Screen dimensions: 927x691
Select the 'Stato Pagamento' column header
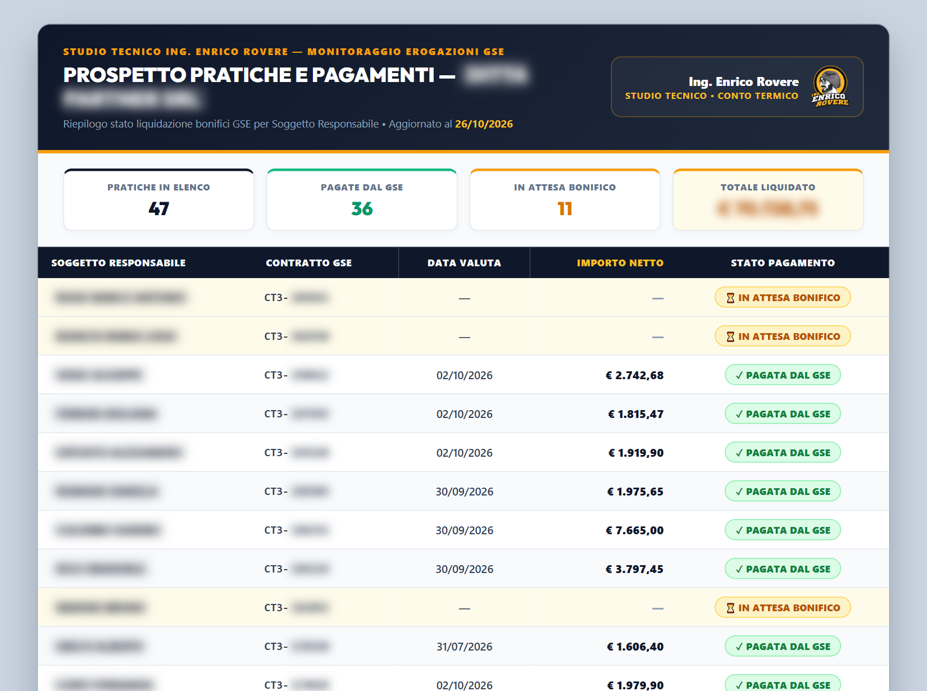[783, 263]
